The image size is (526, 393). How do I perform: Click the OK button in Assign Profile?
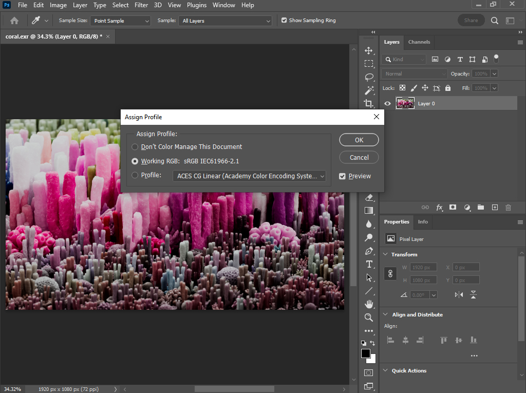pos(359,140)
